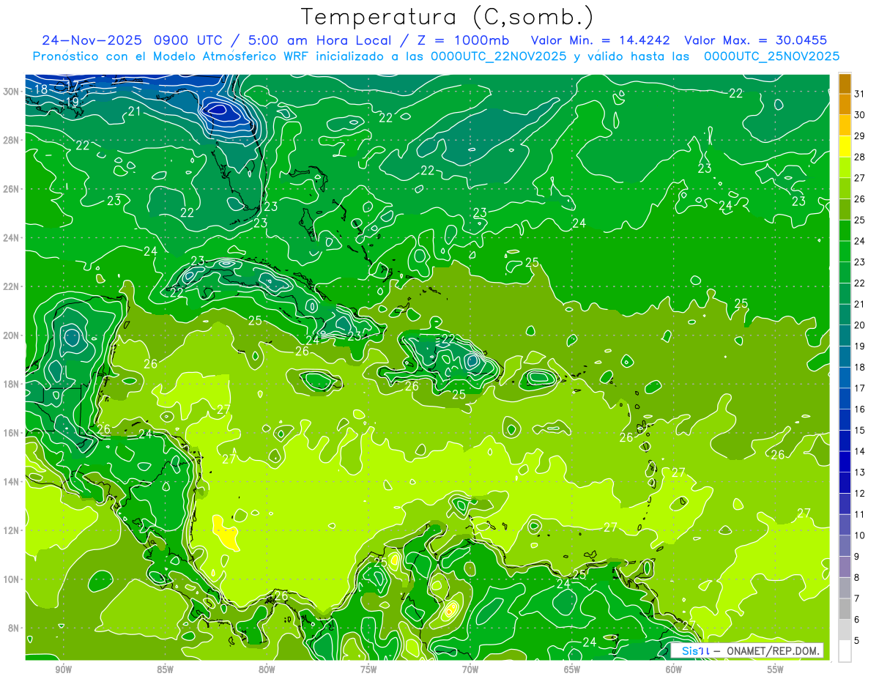Viewport: 879px width, 679px height.
Task: Click the "90W" longitude axis label
Action: point(64,670)
